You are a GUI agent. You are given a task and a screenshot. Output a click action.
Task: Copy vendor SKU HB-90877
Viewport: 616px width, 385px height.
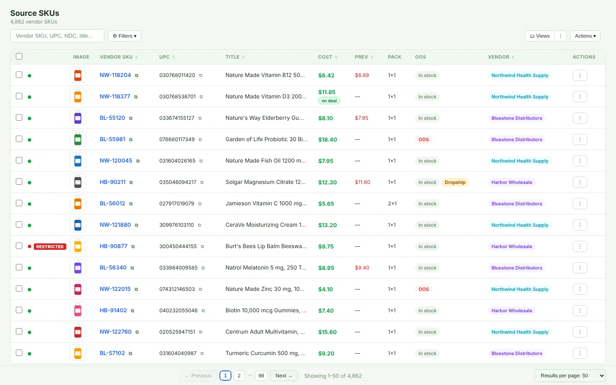tap(133, 246)
